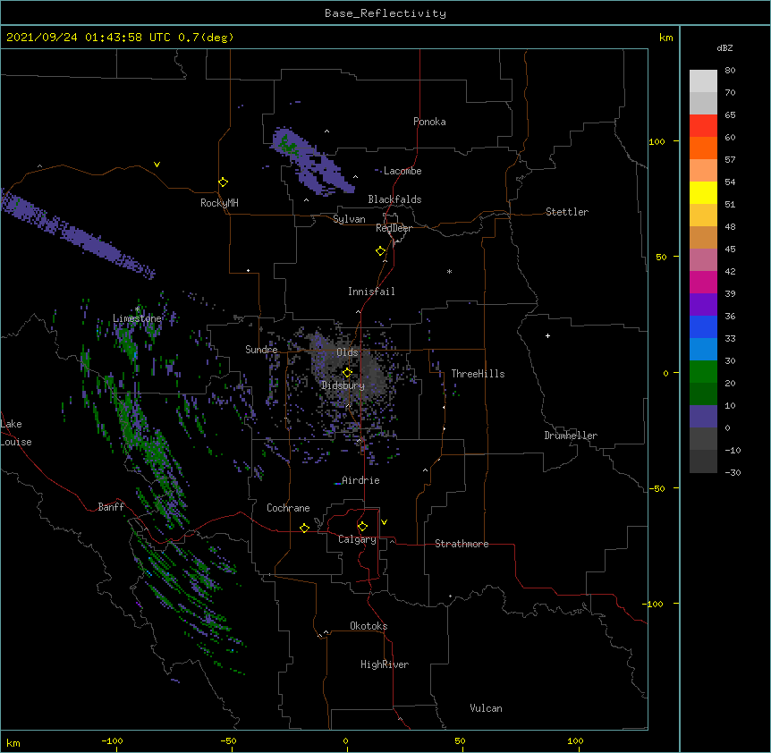Click the Base_Reflectivity title

pyautogui.click(x=385, y=13)
